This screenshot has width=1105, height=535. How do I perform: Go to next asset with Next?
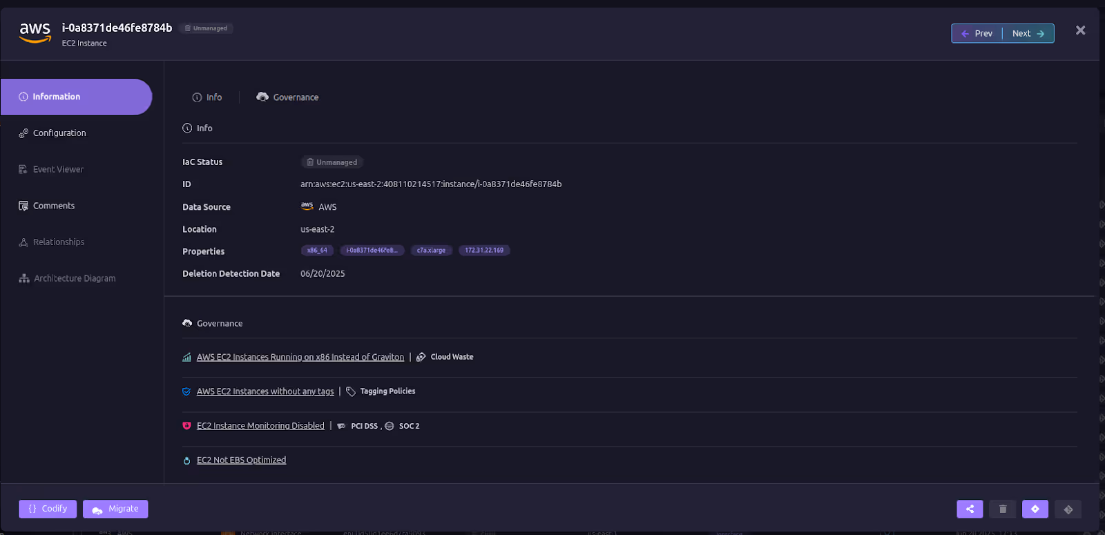[x=1028, y=33]
